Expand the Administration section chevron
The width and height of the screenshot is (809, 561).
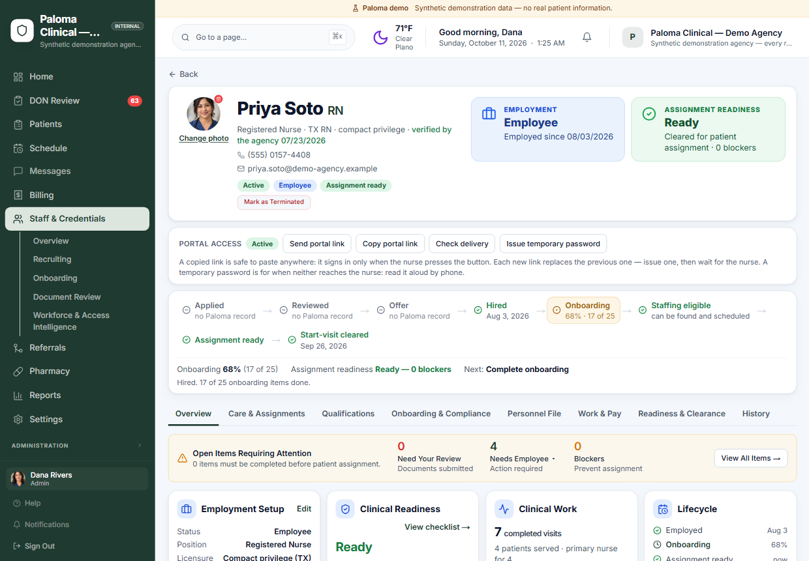click(x=140, y=446)
